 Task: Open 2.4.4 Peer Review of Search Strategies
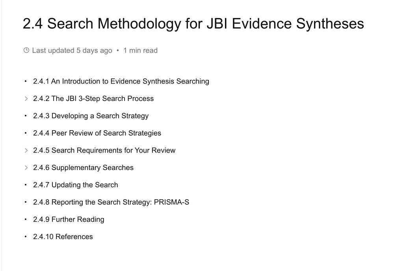97,133
